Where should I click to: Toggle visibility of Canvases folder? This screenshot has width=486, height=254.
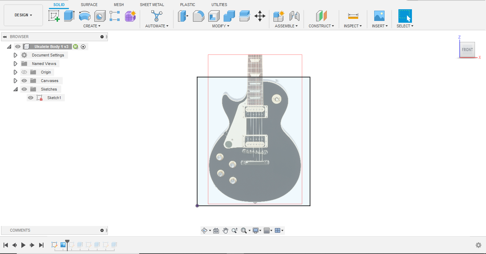pyautogui.click(x=24, y=81)
